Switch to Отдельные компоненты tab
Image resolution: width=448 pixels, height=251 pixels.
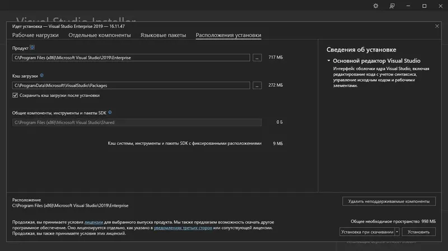[x=100, y=35]
